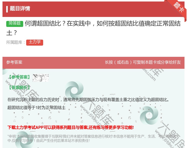Click the green 简答题 question type badge
Screen dimensions: 187x148
pos(15,23)
